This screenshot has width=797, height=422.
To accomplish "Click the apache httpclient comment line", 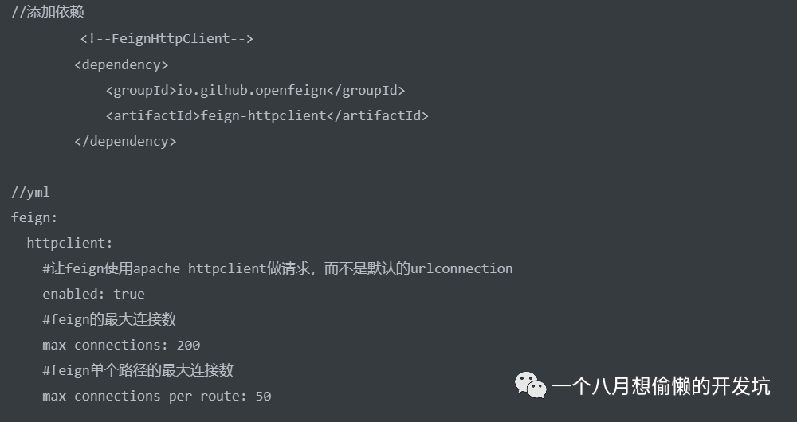I will coord(277,268).
